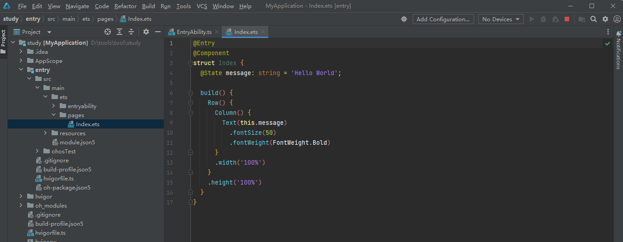The width and height of the screenshot is (623, 242).
Task: Expand the ohosTest folder arrow
Action: [x=38, y=151]
